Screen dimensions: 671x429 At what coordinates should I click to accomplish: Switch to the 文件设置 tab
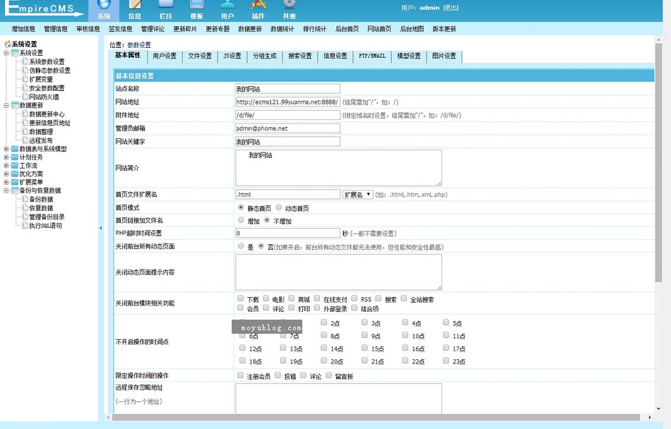[x=200, y=56]
